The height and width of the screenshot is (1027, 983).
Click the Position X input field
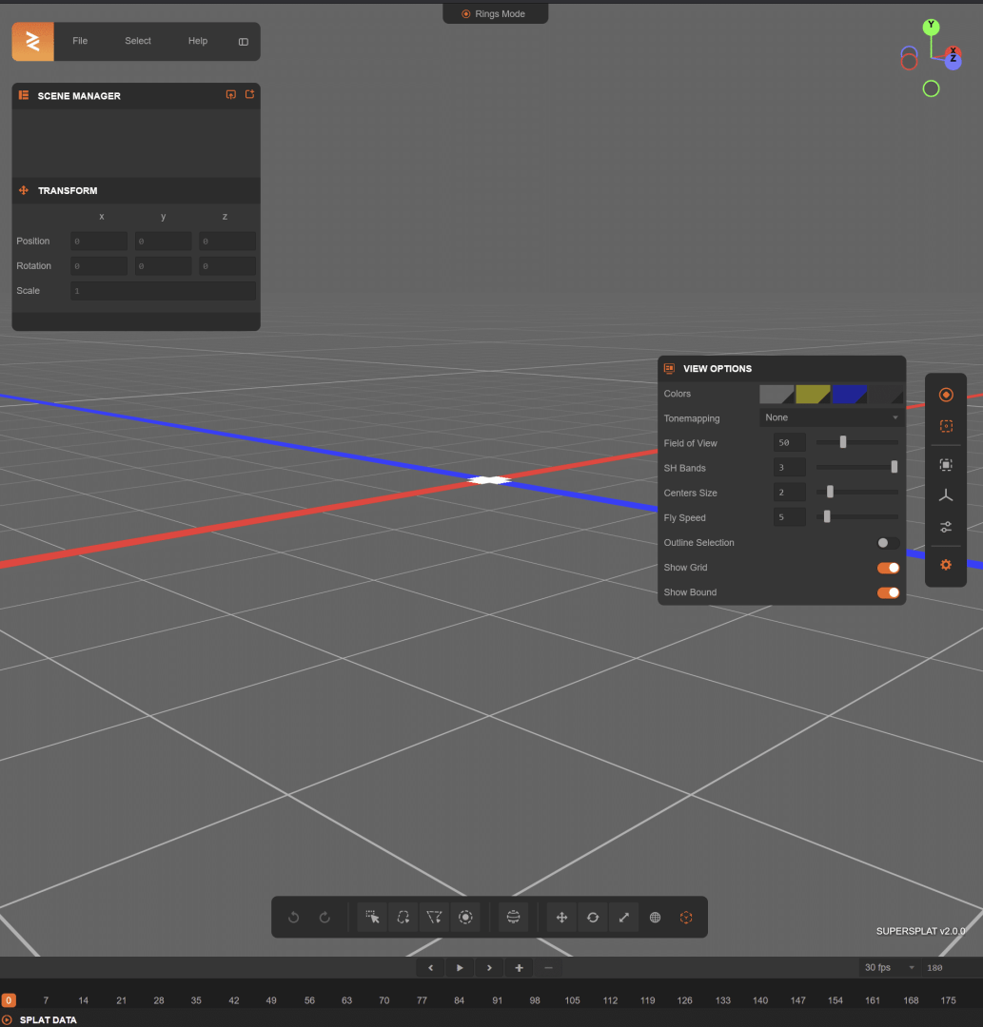(98, 241)
